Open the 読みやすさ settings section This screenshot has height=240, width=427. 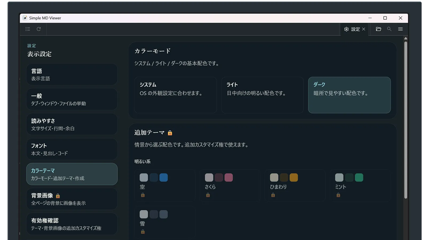tap(72, 124)
